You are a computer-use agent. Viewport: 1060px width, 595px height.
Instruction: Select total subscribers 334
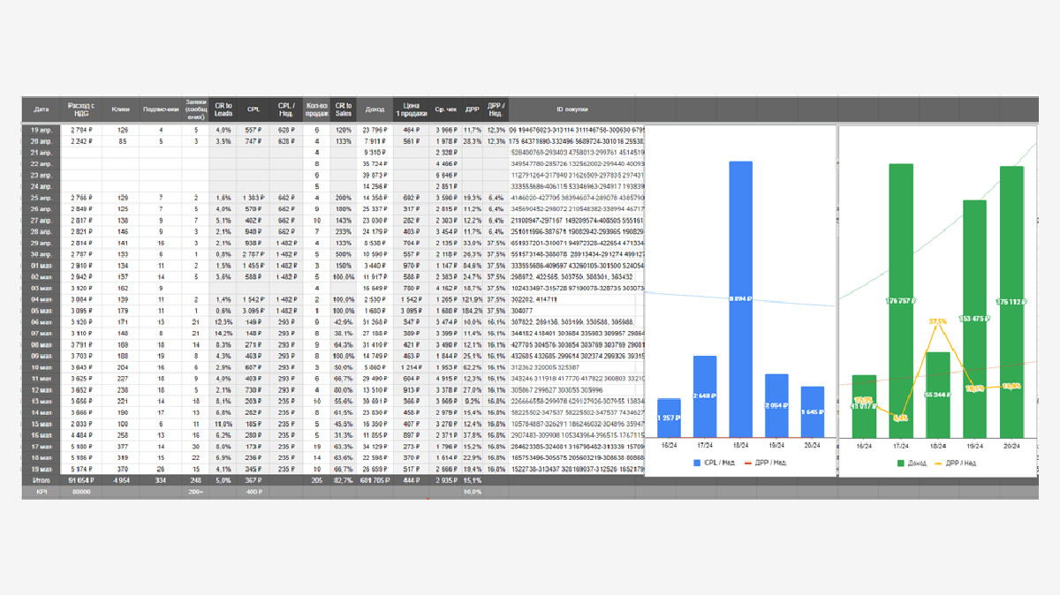pyautogui.click(x=161, y=480)
